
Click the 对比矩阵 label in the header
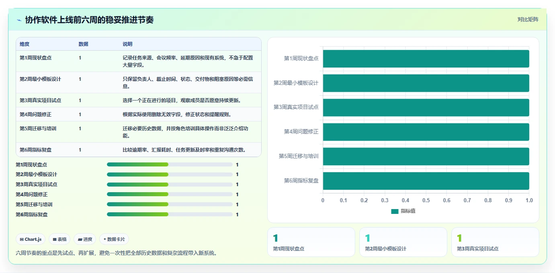point(528,19)
